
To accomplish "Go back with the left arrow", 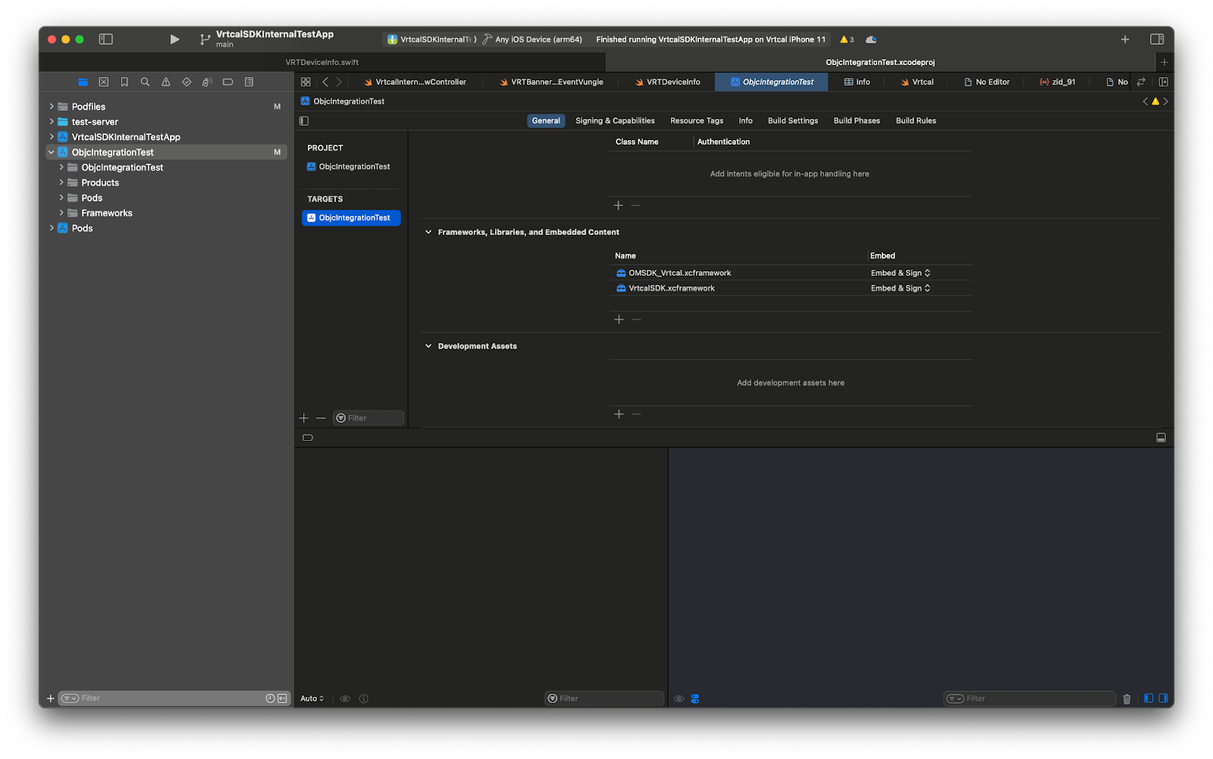I will pos(325,82).
